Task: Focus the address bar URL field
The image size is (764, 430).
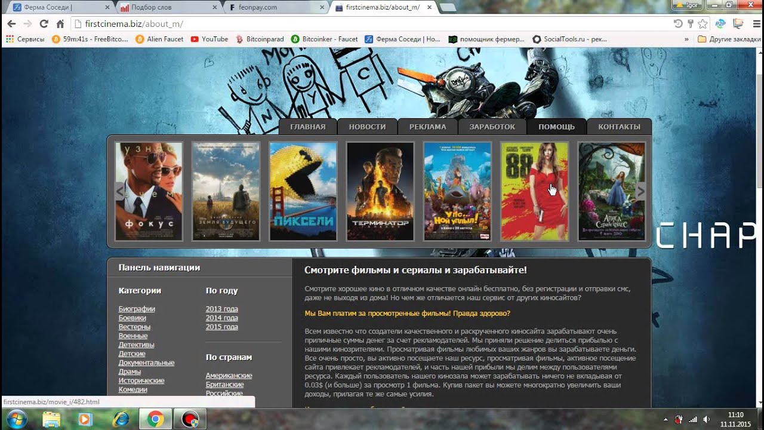Action: coord(370,24)
